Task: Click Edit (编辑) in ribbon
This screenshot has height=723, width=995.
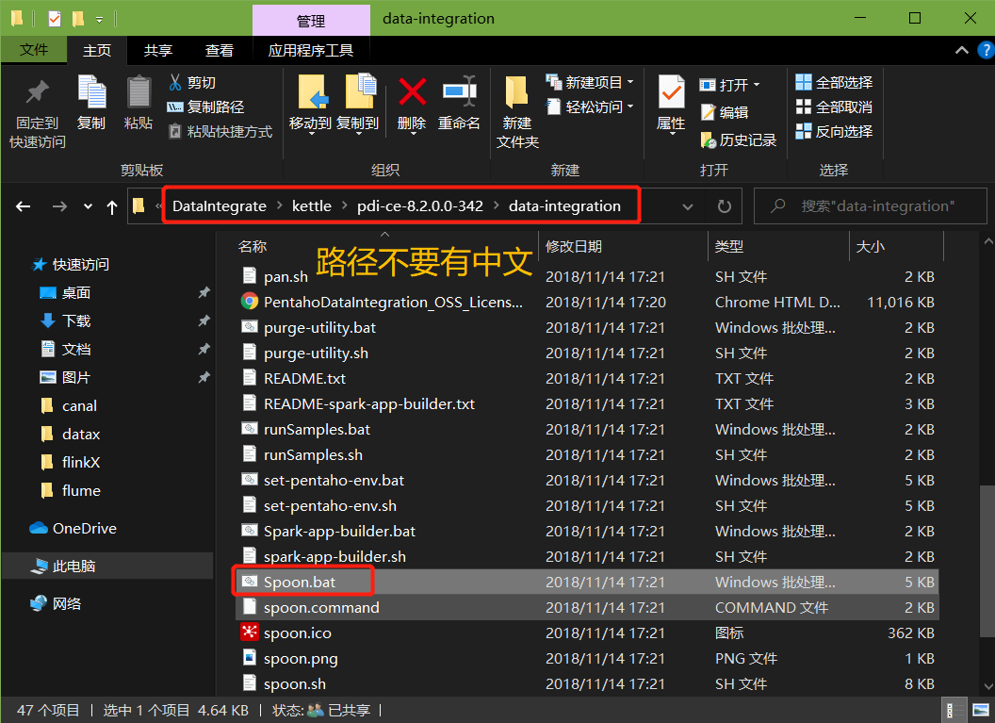Action: [725, 112]
